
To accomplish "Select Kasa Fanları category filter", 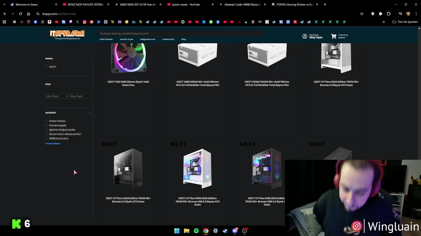I will point(46,121).
